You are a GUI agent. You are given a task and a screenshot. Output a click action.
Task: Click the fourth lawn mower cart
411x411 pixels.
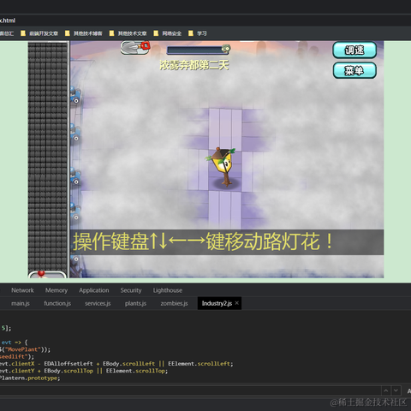[75, 211]
